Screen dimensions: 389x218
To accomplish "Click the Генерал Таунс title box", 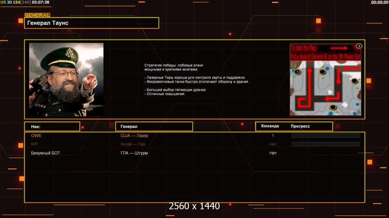I will [x=92, y=23].
